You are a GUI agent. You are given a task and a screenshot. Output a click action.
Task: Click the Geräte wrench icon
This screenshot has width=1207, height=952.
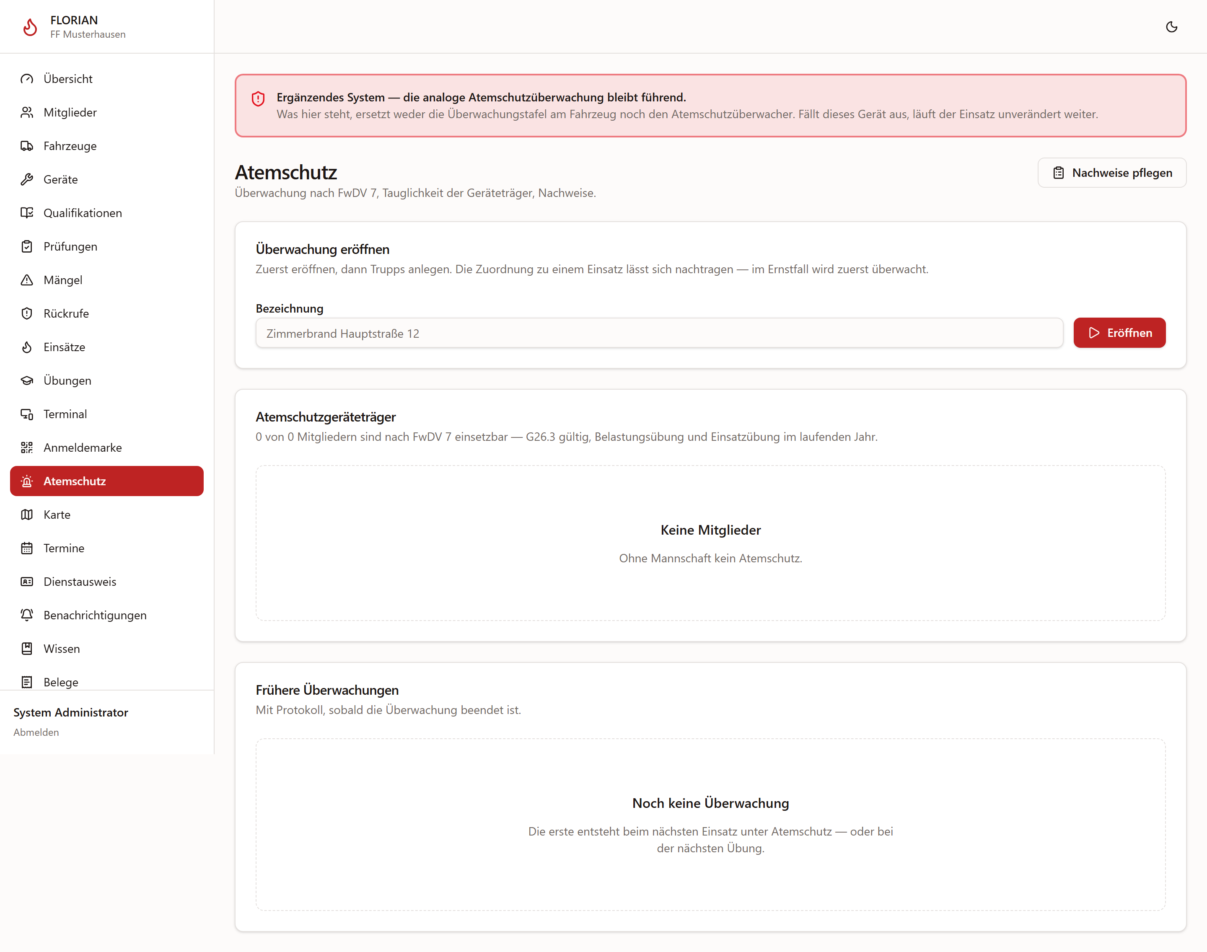[x=27, y=179]
